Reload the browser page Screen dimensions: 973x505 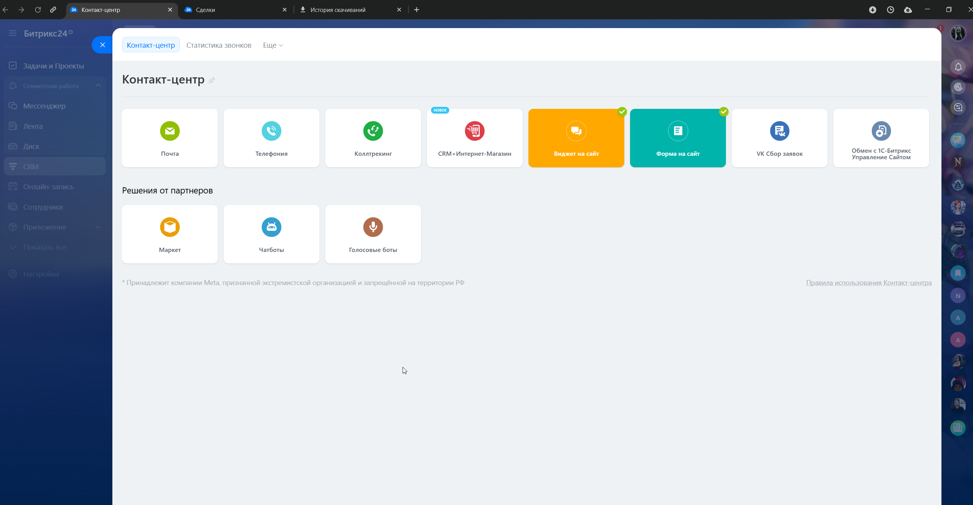tap(38, 10)
